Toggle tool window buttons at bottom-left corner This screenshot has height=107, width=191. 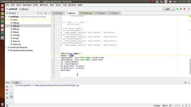coord(7,106)
